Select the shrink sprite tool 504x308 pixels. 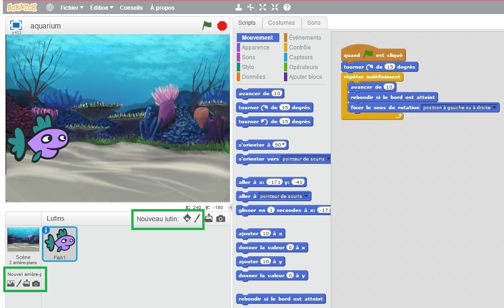pyautogui.click(x=275, y=7)
